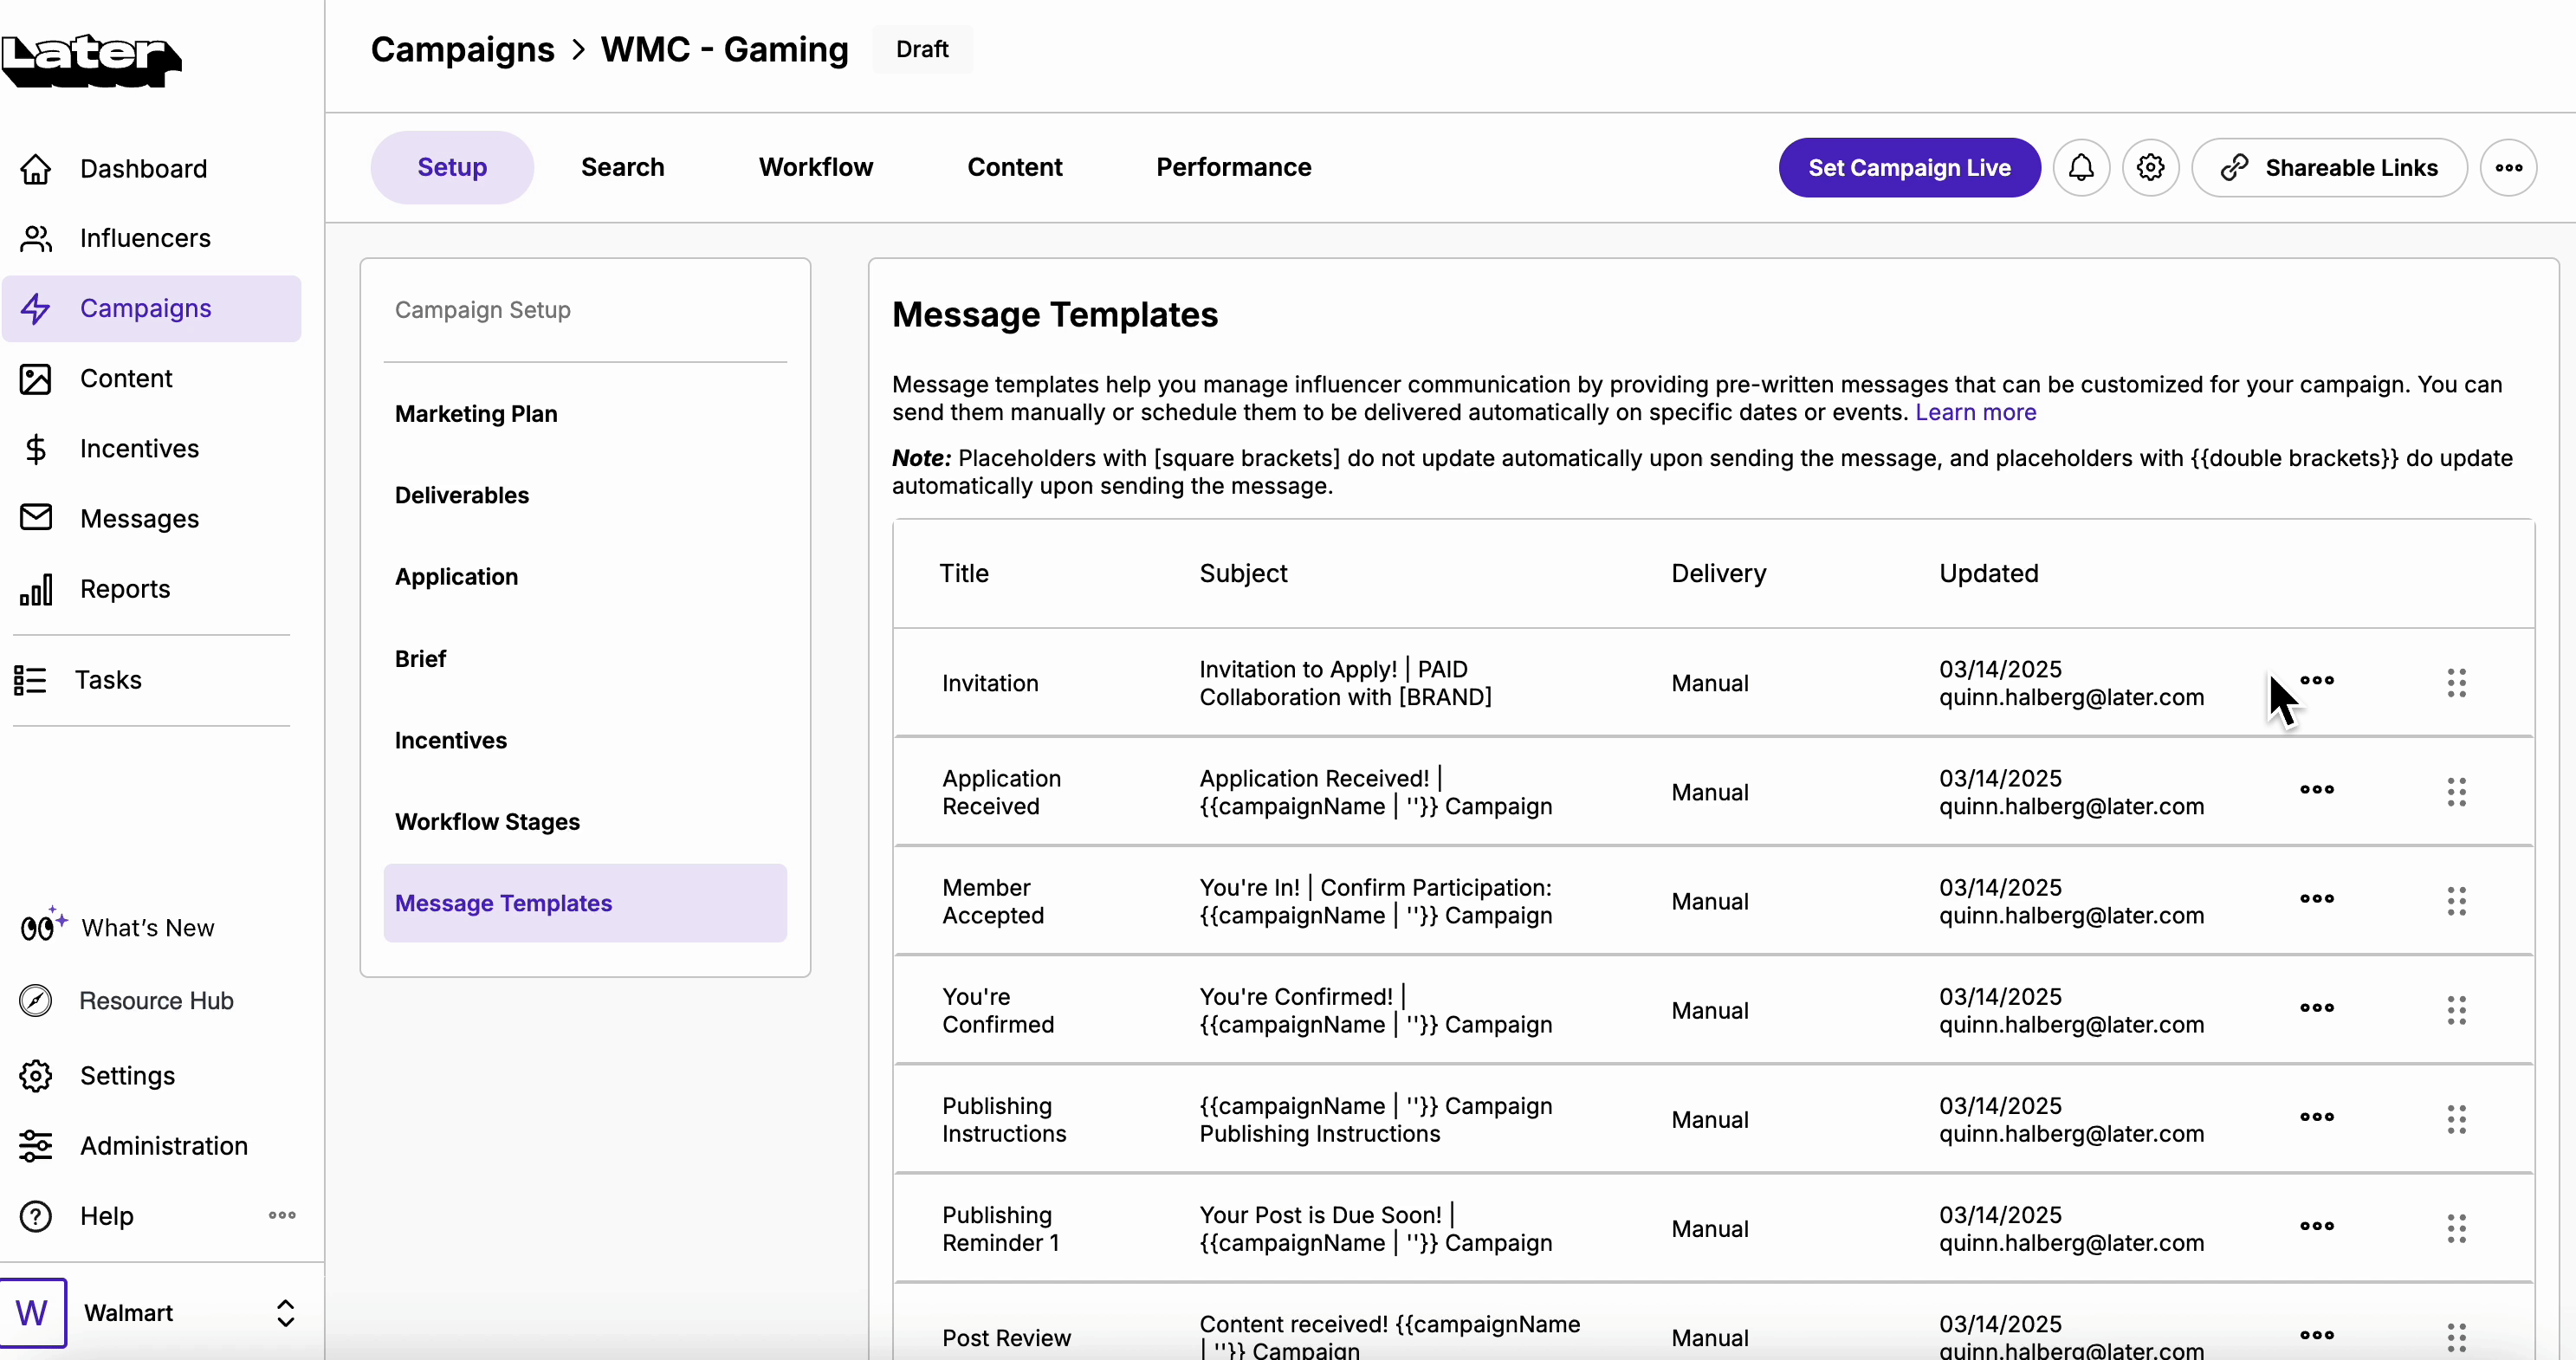Viewport: 2576px width, 1360px height.
Task: Switch to the Content tab
Action: click(x=1015, y=168)
